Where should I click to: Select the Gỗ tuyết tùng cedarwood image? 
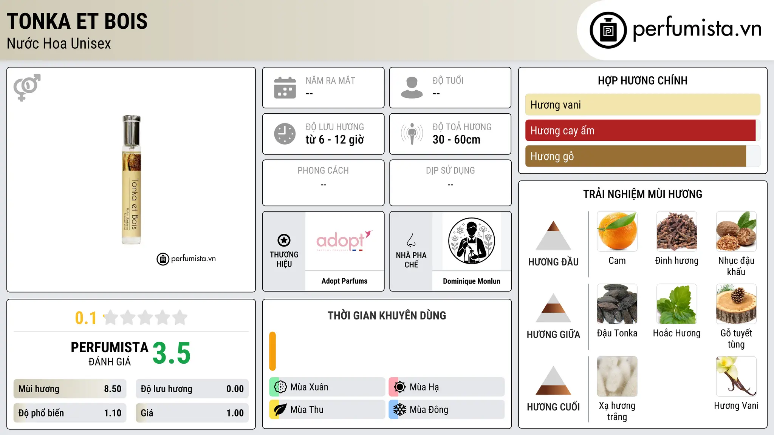(x=736, y=304)
